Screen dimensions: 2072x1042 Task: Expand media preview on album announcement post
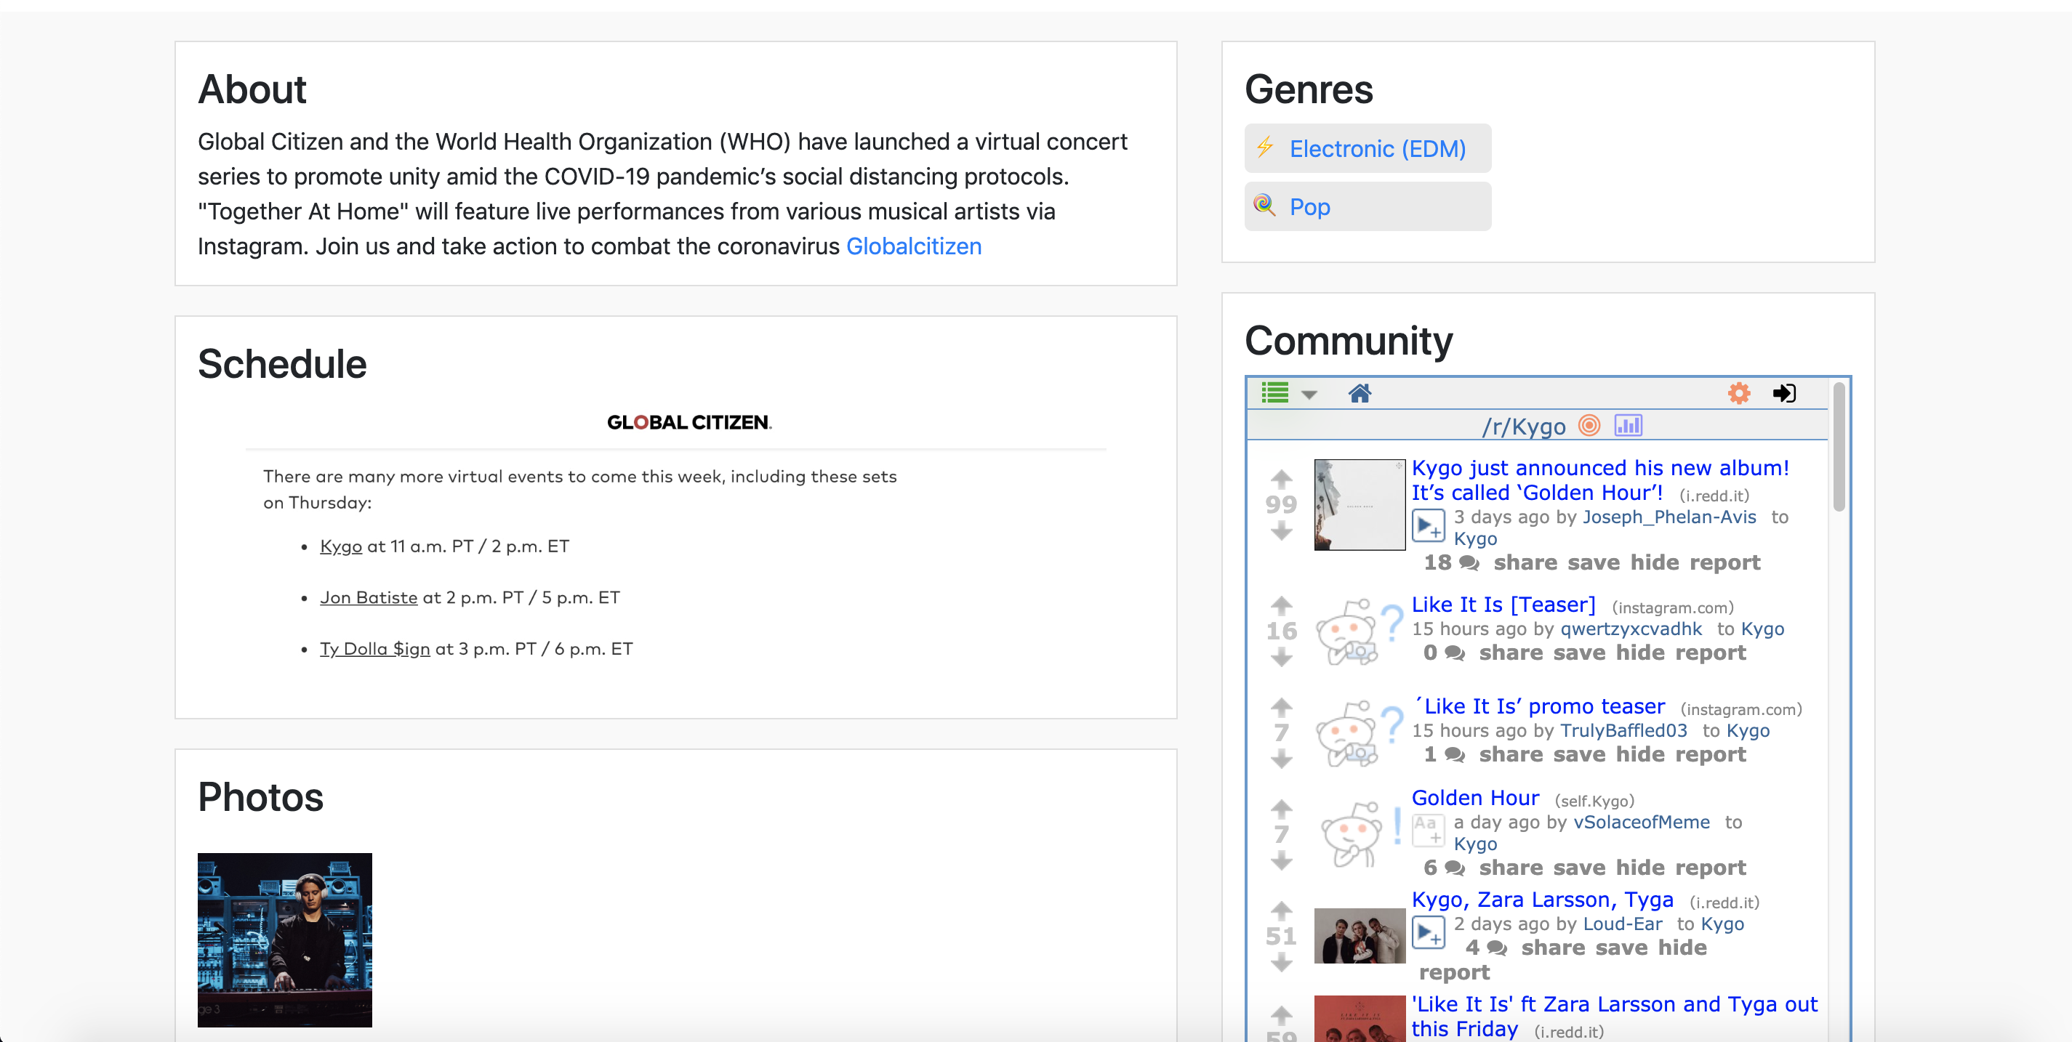1429,527
